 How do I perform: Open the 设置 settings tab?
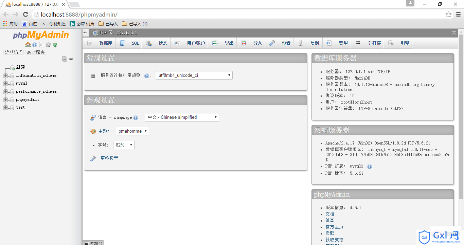(280, 43)
